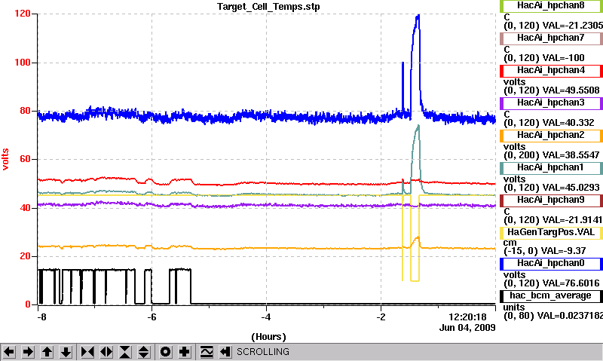
Task: Click the red volts y-axis label
Action: pos(5,159)
